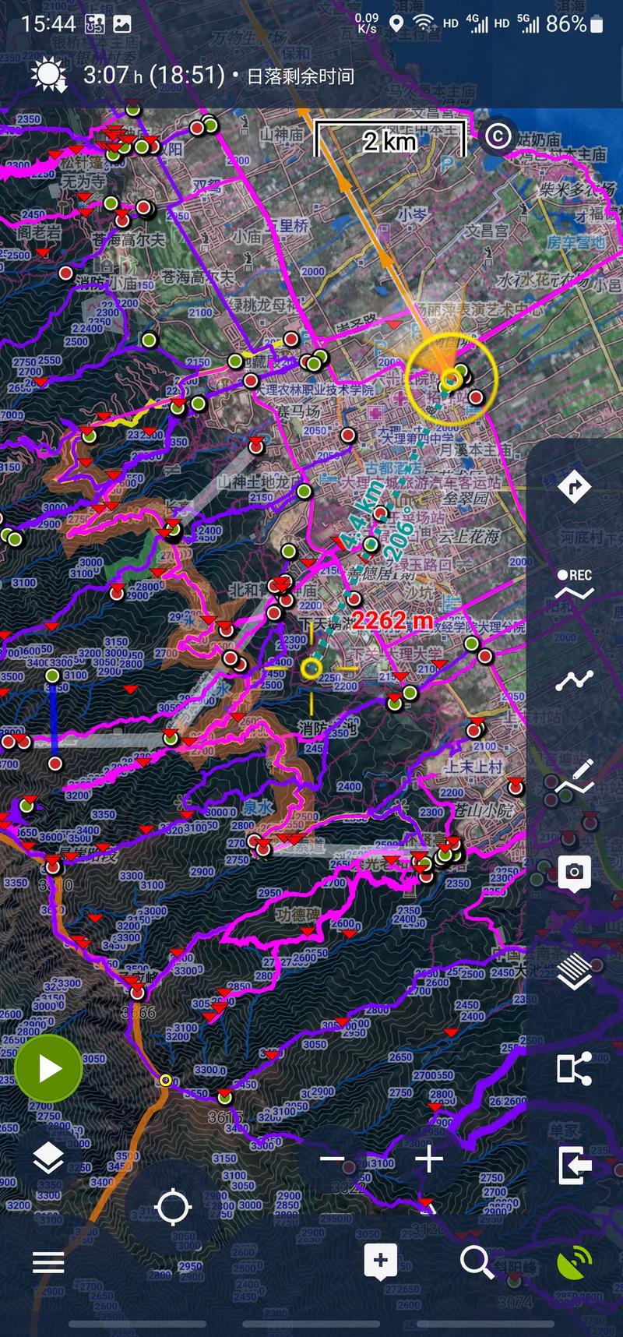
Task: Toggle the green GPS satellite button
Action: coord(574,1262)
